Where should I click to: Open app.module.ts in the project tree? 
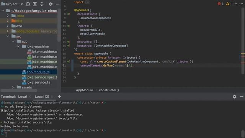pos(38,72)
